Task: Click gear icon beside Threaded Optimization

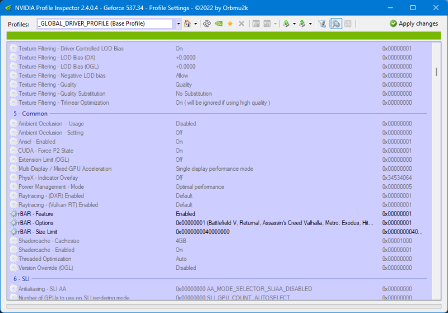Action: 13,259
